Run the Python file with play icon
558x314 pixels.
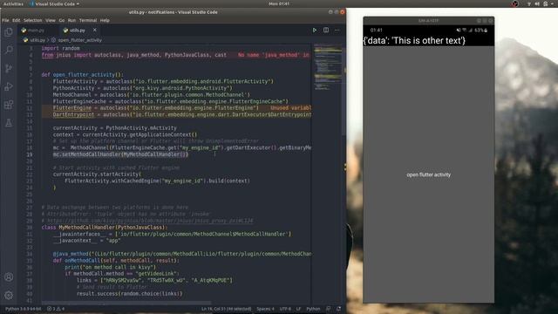(x=315, y=31)
